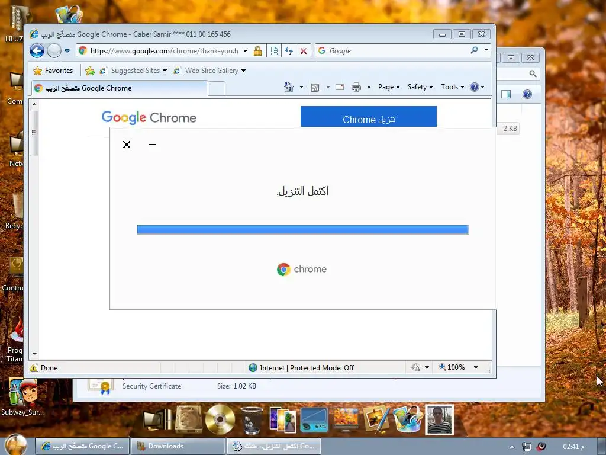This screenshot has width=606, height=455.
Task: Click the status bar warning icon
Action: [34, 367]
